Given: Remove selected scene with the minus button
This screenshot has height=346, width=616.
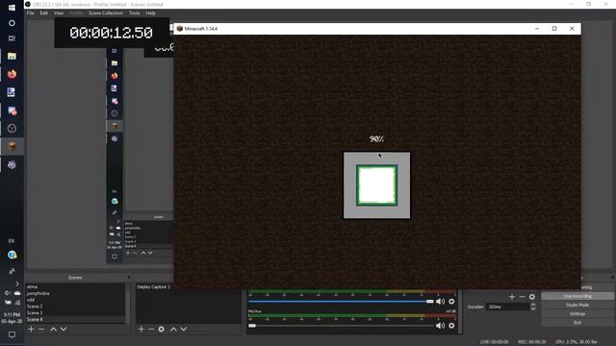Looking at the screenshot, I should coord(41,329).
